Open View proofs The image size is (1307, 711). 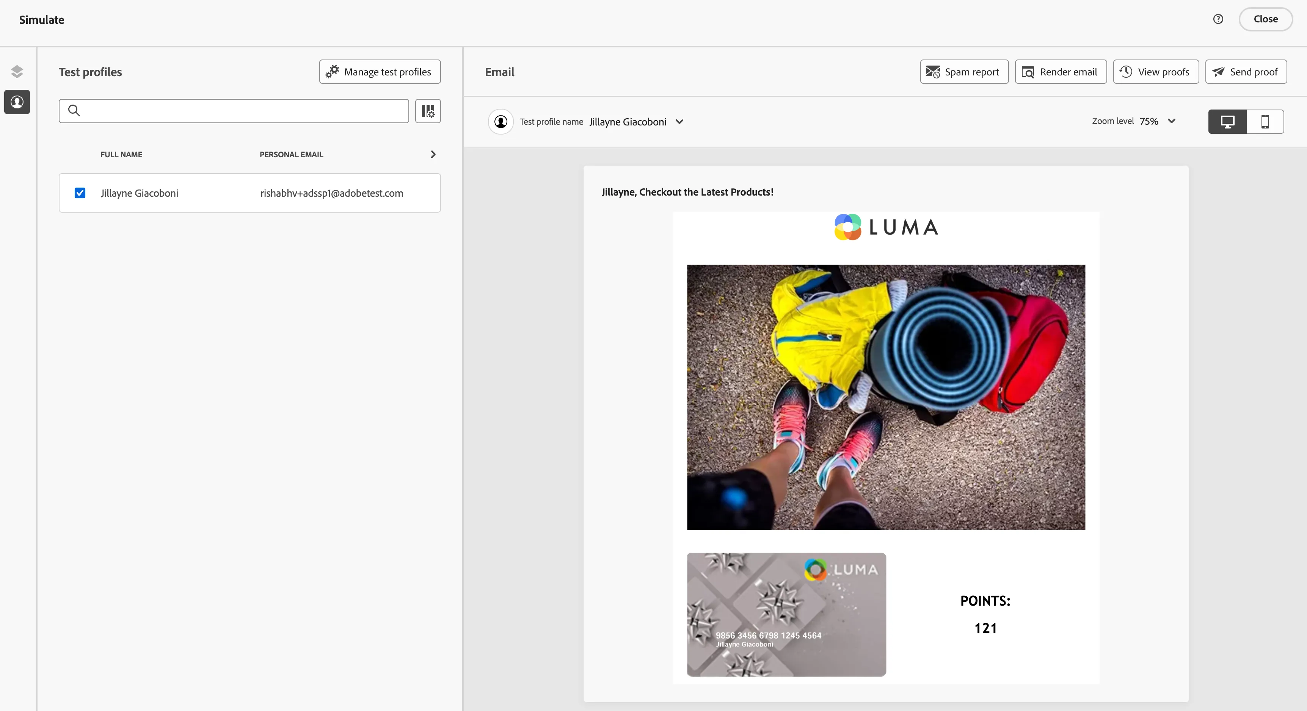coord(1156,72)
